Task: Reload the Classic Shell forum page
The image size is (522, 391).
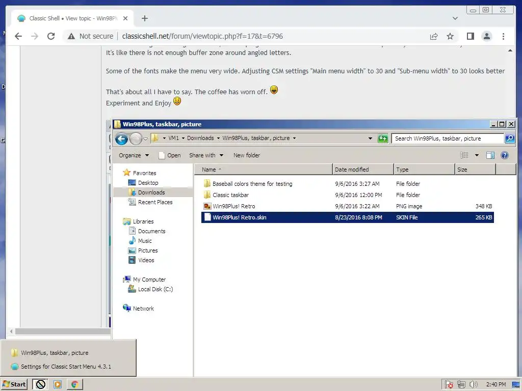Action: 51,36
